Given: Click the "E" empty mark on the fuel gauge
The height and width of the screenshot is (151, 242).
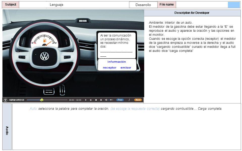Looking at the screenshot, I should (32, 43).
